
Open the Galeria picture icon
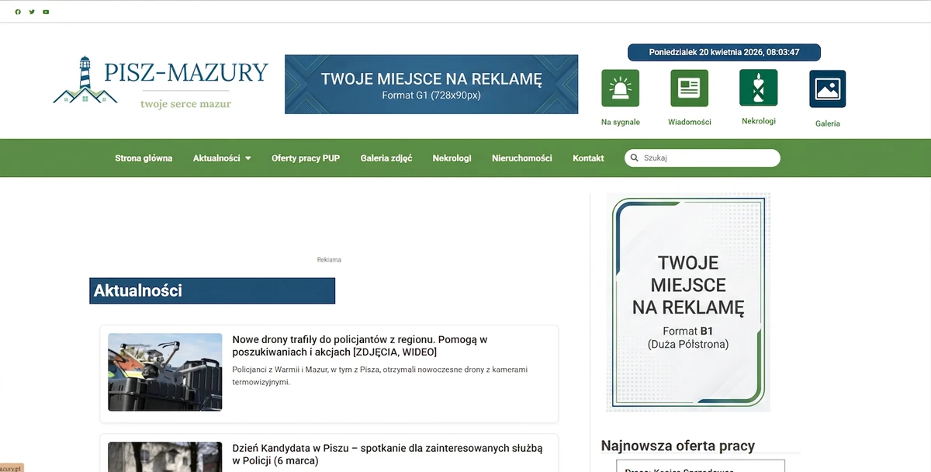coord(827,89)
